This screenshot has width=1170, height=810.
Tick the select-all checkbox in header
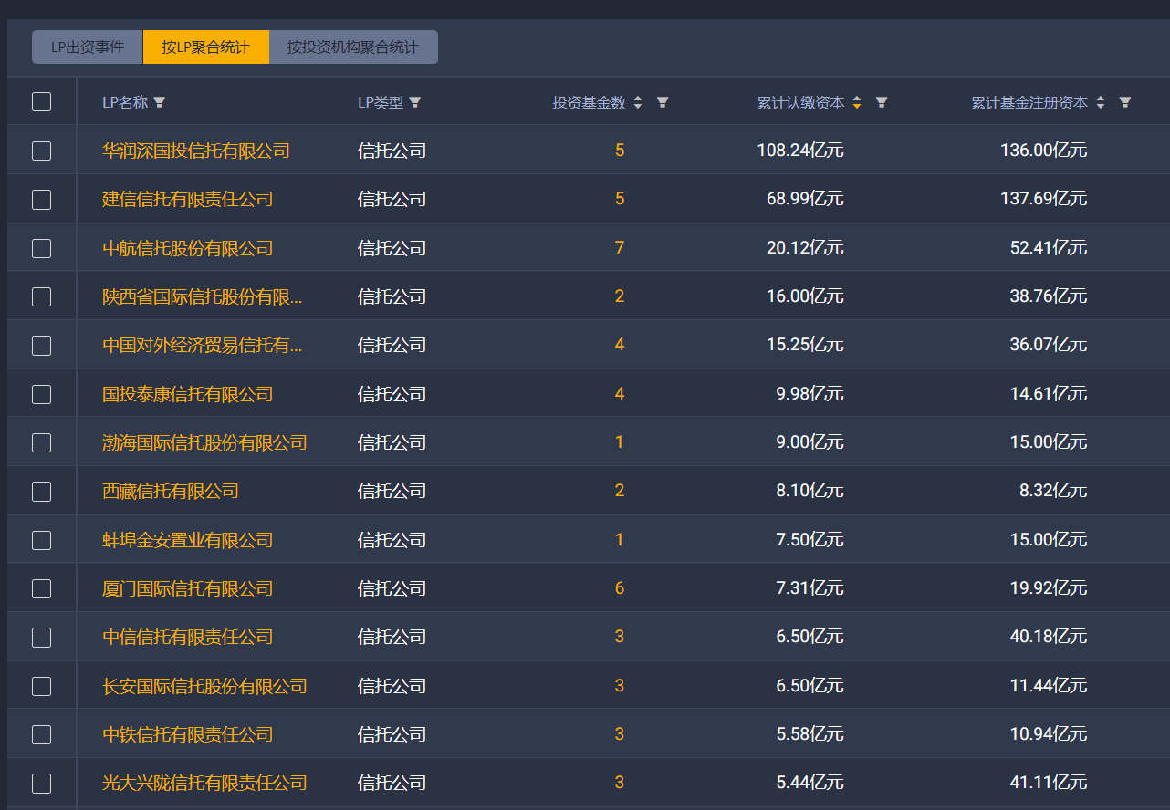click(41, 102)
